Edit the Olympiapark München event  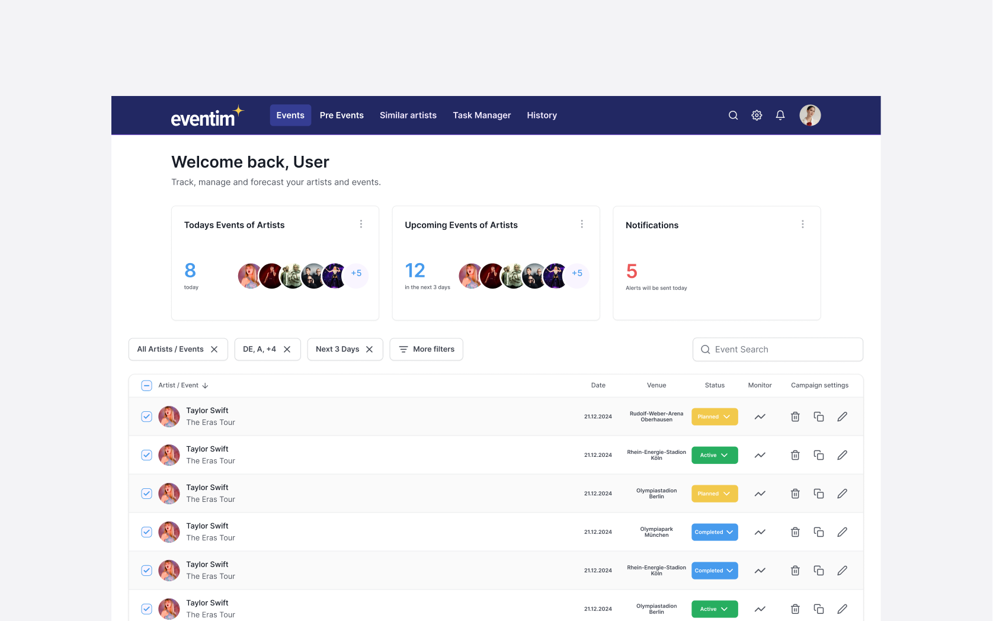(842, 532)
